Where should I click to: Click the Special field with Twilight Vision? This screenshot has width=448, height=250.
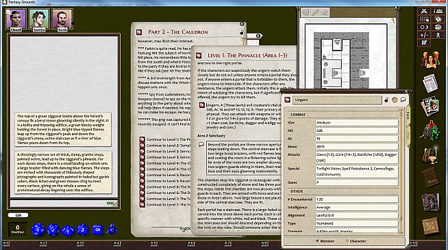(x=357, y=171)
